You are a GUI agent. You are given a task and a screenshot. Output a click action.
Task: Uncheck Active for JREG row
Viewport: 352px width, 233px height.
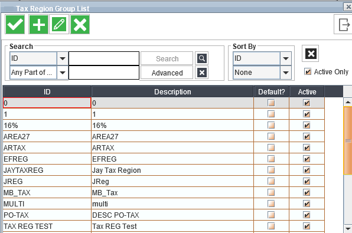point(307,181)
